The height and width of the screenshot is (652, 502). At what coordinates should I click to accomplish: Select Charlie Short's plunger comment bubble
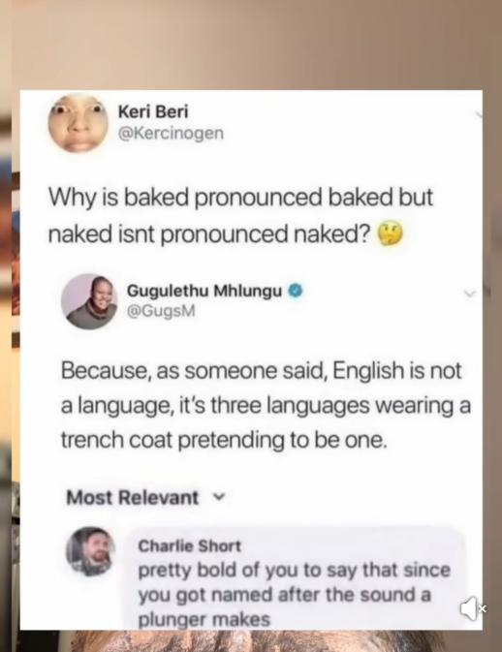(294, 580)
